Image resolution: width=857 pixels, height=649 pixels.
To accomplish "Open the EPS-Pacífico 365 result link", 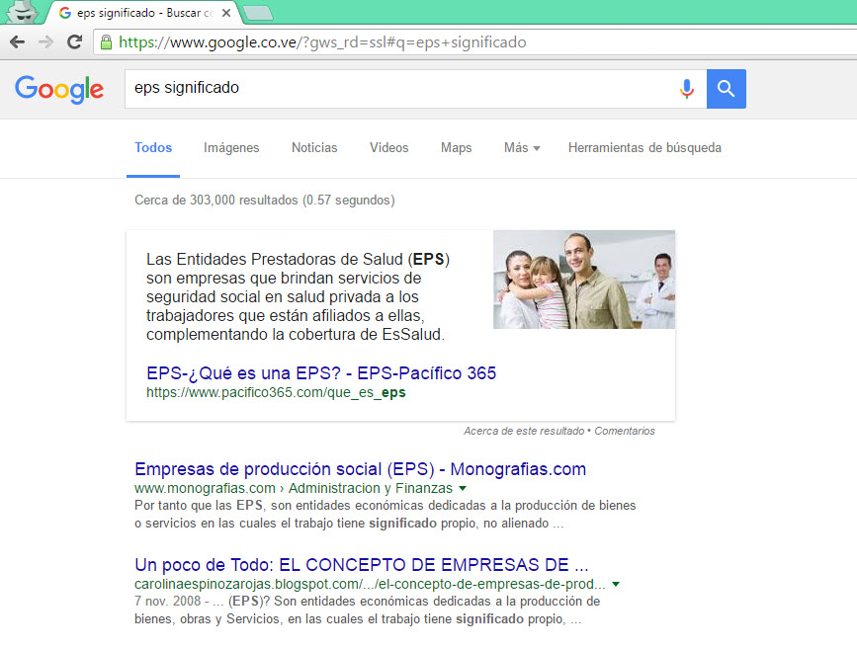I will click(x=320, y=373).
